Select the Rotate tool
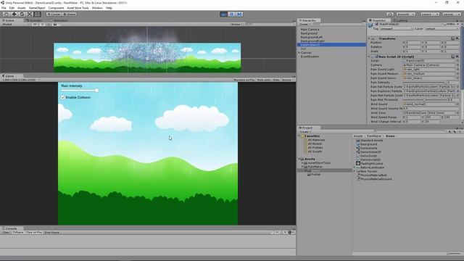Viewport: 464px width, 261px height. click(x=22, y=14)
